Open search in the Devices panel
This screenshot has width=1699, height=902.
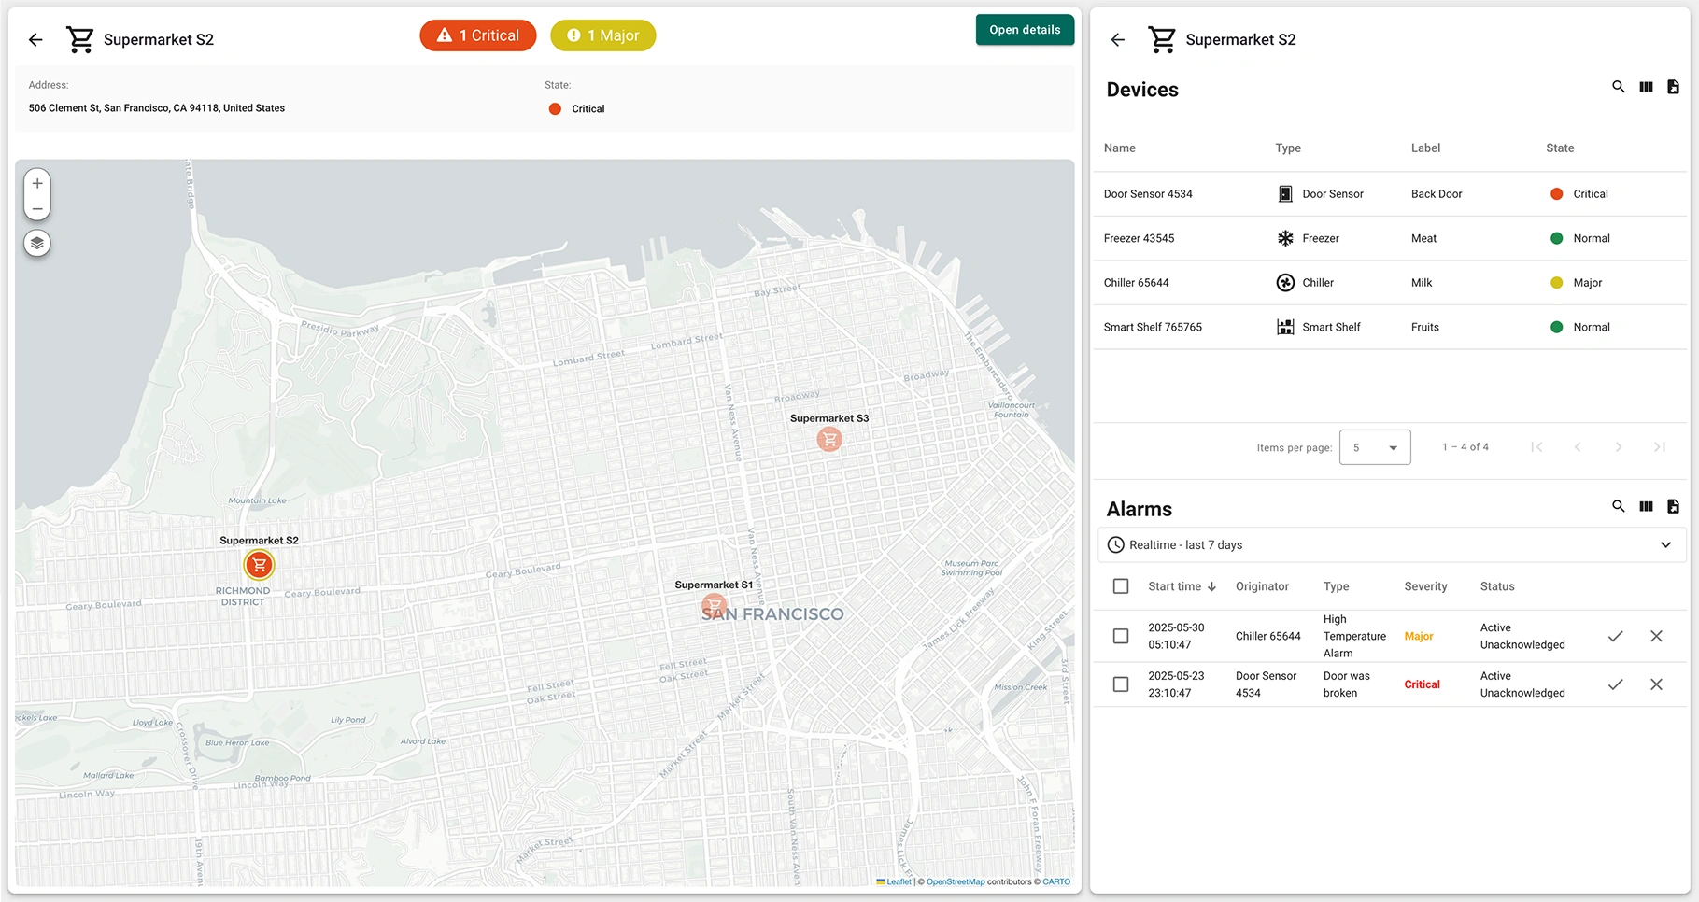click(x=1619, y=87)
